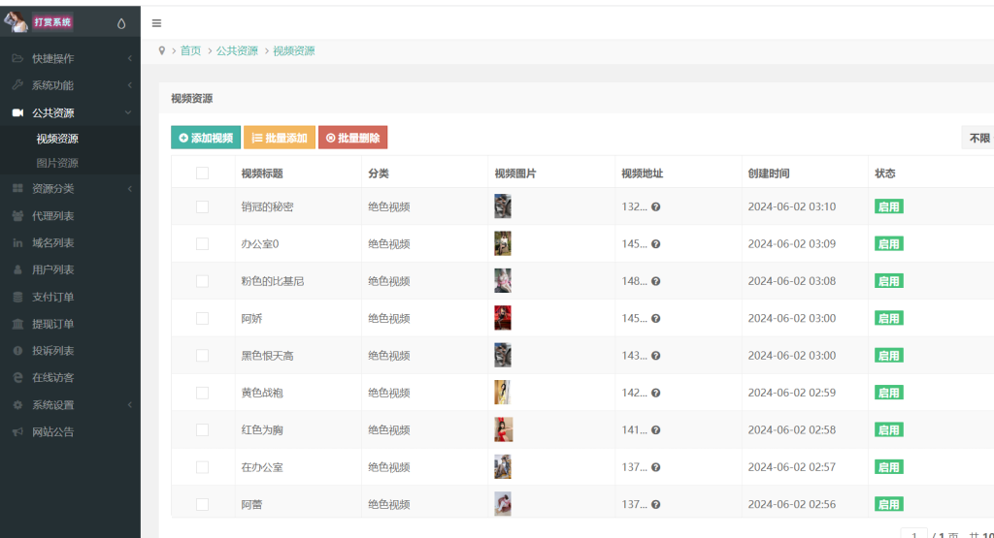Screen dimensions: 994x538
Task: Go to 用户列表 menu item
Action: (52, 269)
